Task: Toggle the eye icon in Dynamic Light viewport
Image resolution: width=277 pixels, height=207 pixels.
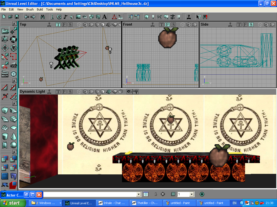Action: [x=129, y=92]
